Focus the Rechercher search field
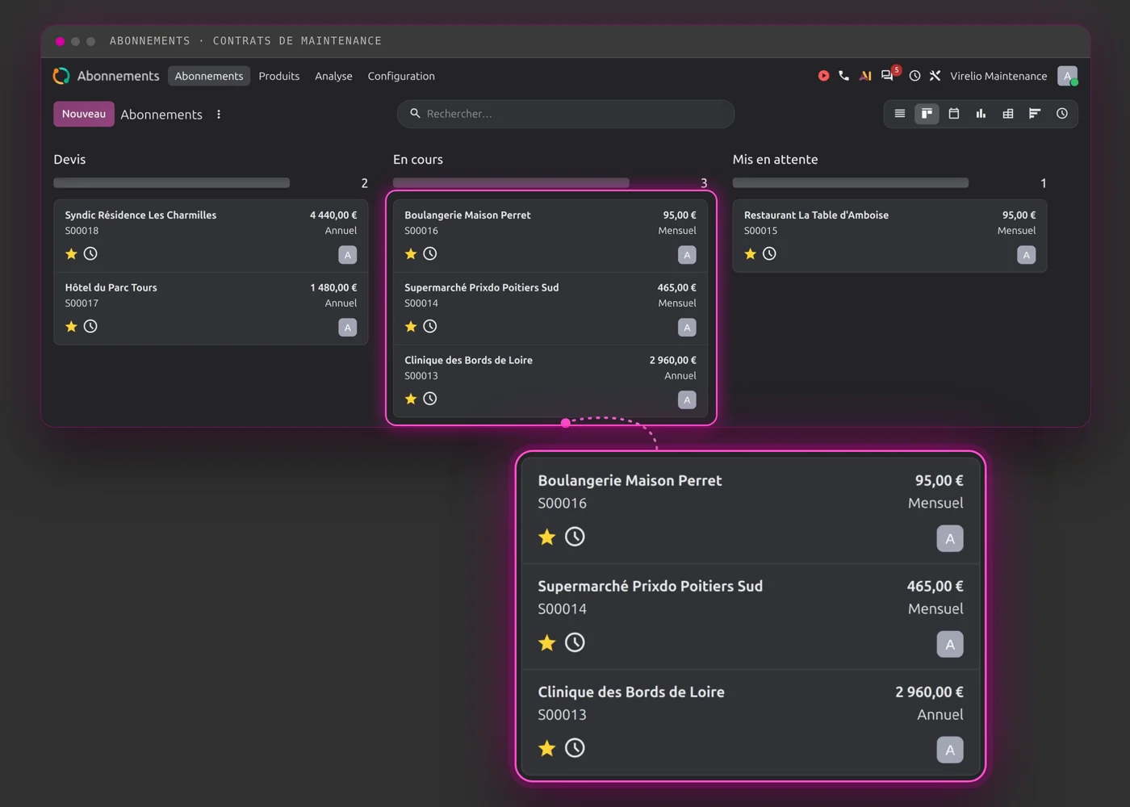1130x807 pixels. [x=566, y=114]
